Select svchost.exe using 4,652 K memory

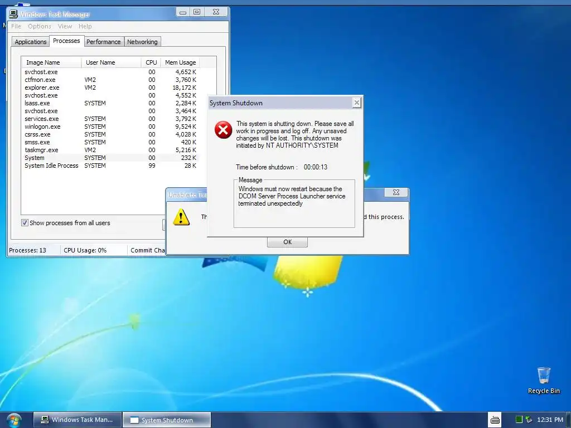click(110, 72)
